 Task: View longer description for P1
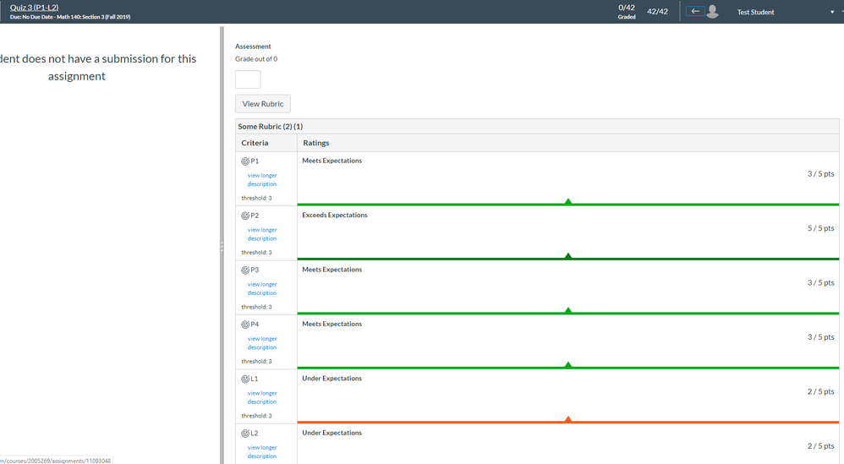(262, 179)
